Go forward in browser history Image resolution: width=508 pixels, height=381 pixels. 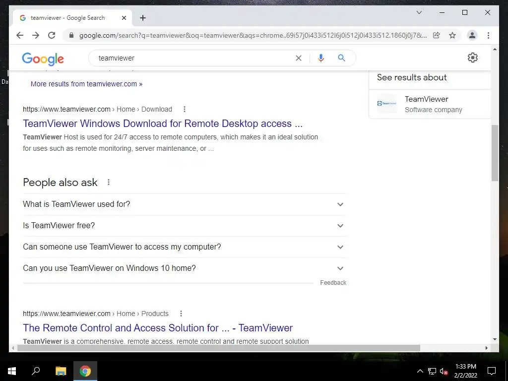click(x=36, y=35)
